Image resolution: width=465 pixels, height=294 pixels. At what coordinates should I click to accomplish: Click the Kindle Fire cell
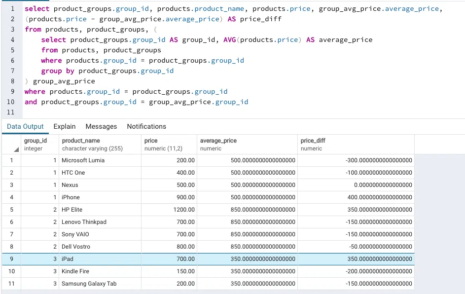click(100, 271)
